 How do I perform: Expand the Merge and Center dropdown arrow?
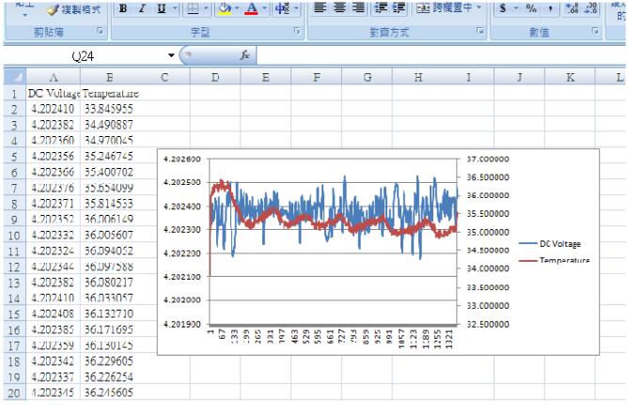pos(479,8)
